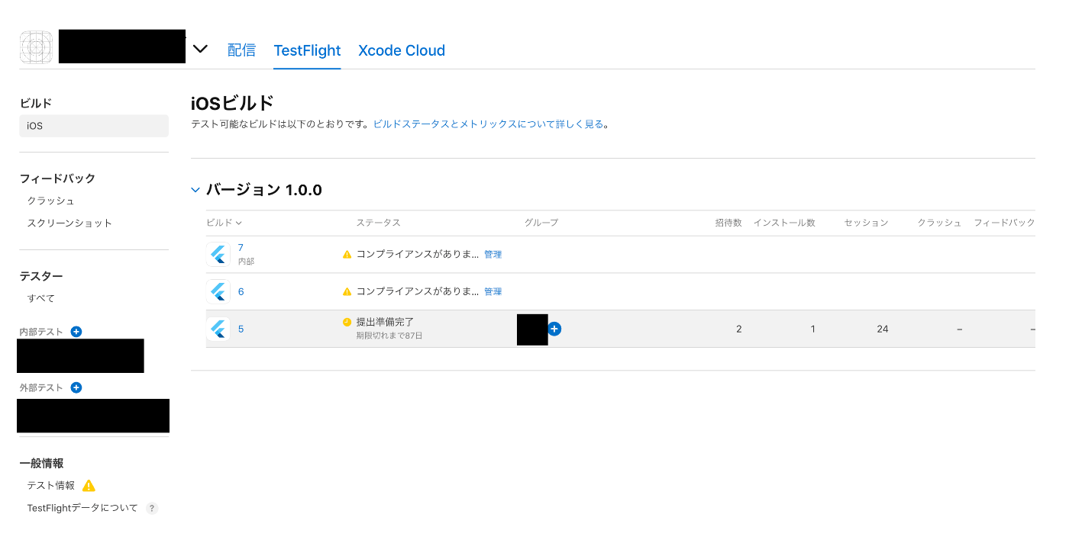This screenshot has height=543, width=1069.
Task: Open クラッシュ feedback in sidebar
Action: coord(50,201)
